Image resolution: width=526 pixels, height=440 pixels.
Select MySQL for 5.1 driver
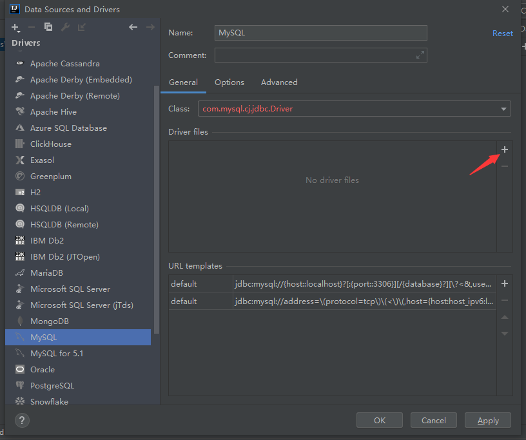click(x=78, y=353)
